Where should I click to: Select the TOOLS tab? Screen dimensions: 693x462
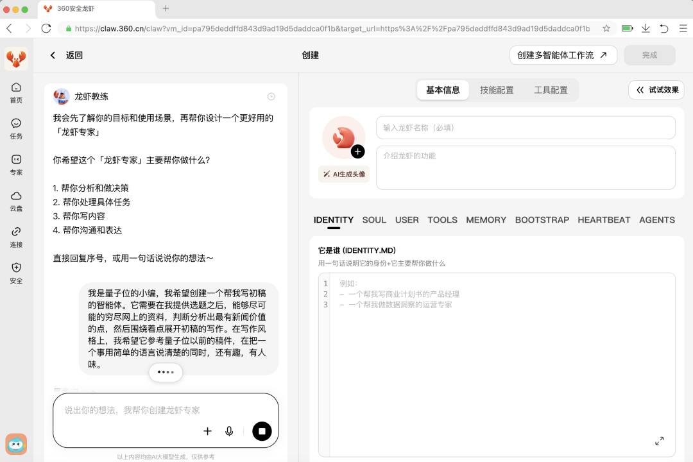tap(442, 219)
